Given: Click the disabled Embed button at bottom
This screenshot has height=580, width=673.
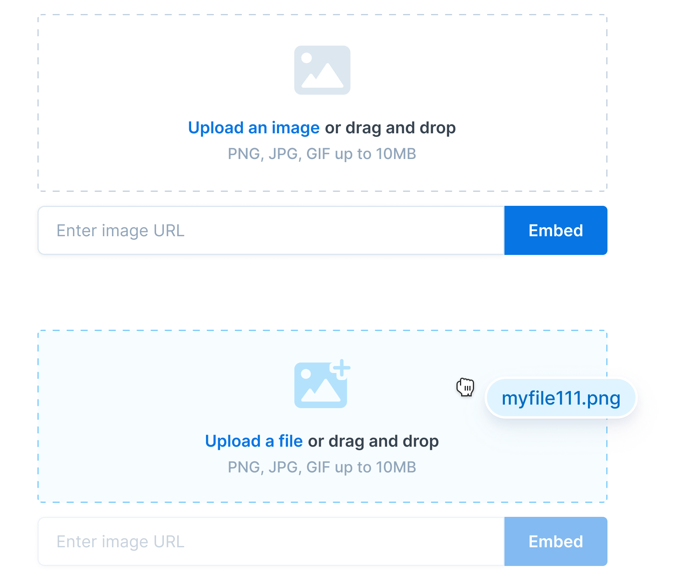Looking at the screenshot, I should click(x=556, y=541).
